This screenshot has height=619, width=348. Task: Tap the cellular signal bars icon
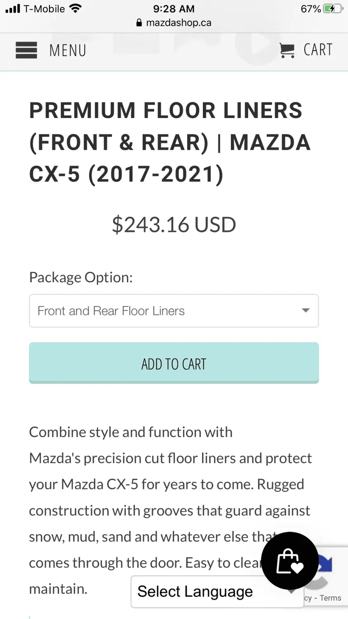(12, 9)
